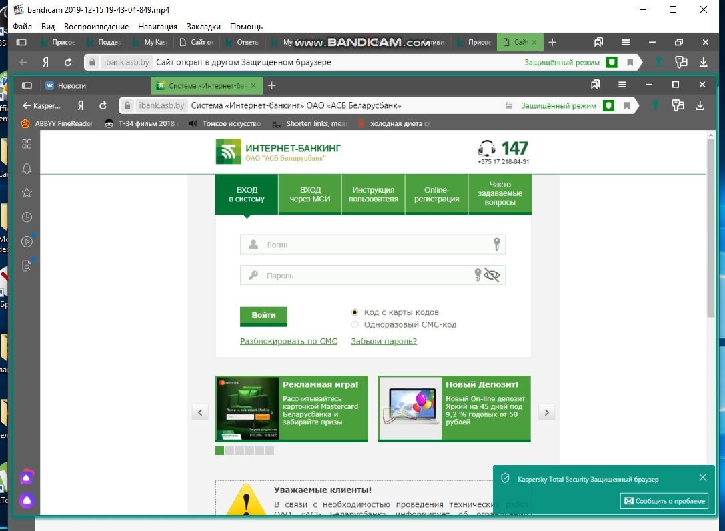Open the Часто задаваемые вопросы tab
725x531 pixels.
[x=500, y=195]
